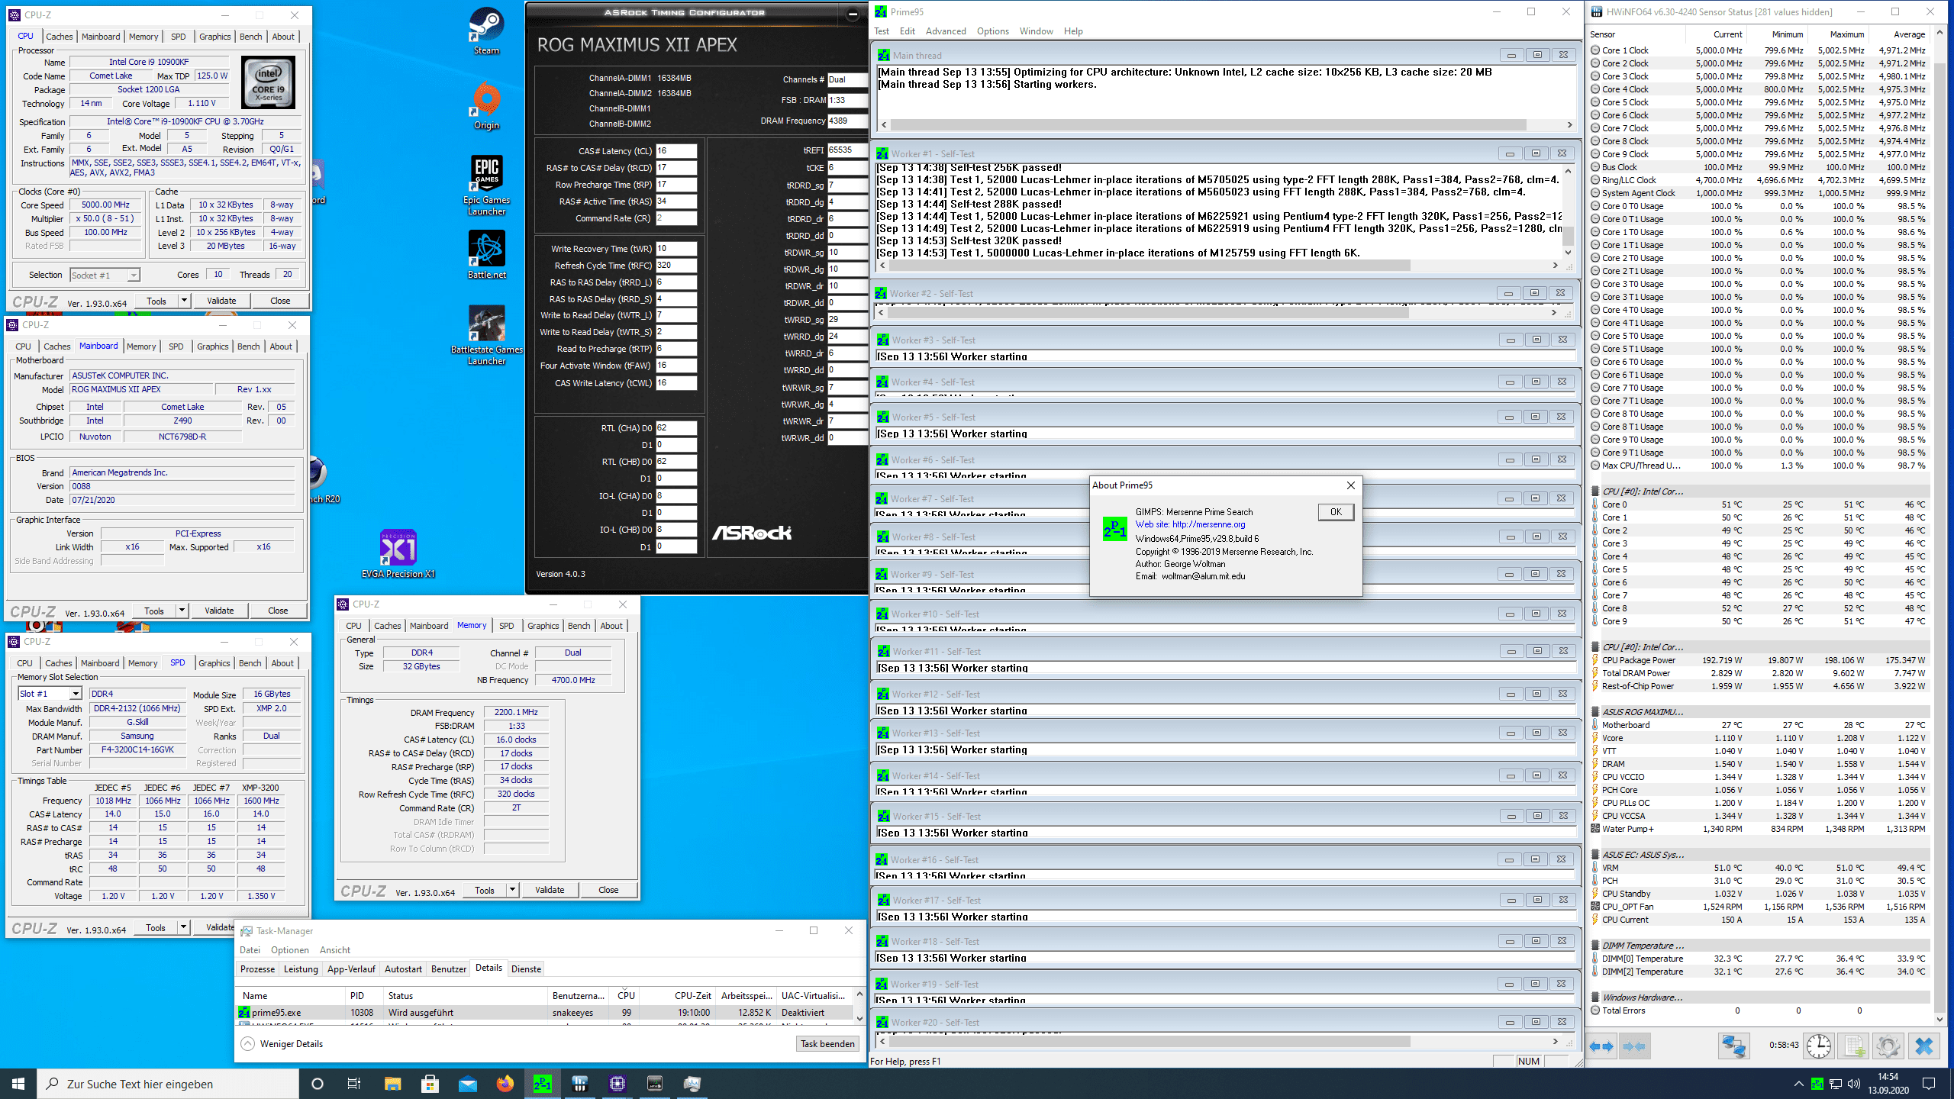1954x1099 pixels.
Task: Click HWiNFO sensor list vertical scrollbar
Action: [x=1939, y=527]
